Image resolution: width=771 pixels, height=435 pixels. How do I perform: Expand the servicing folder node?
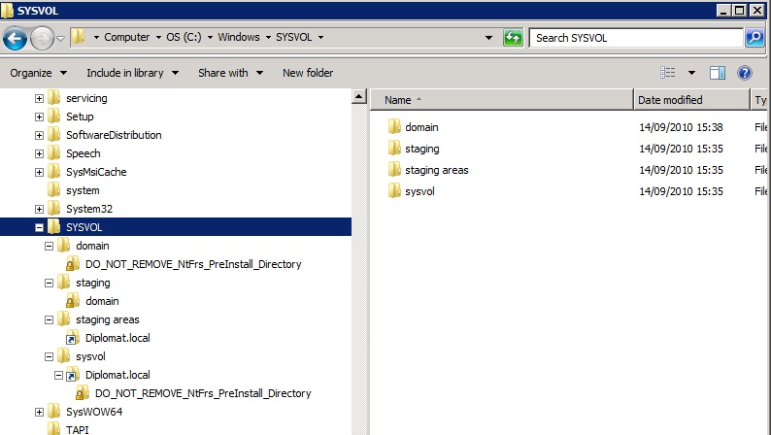tap(40, 98)
